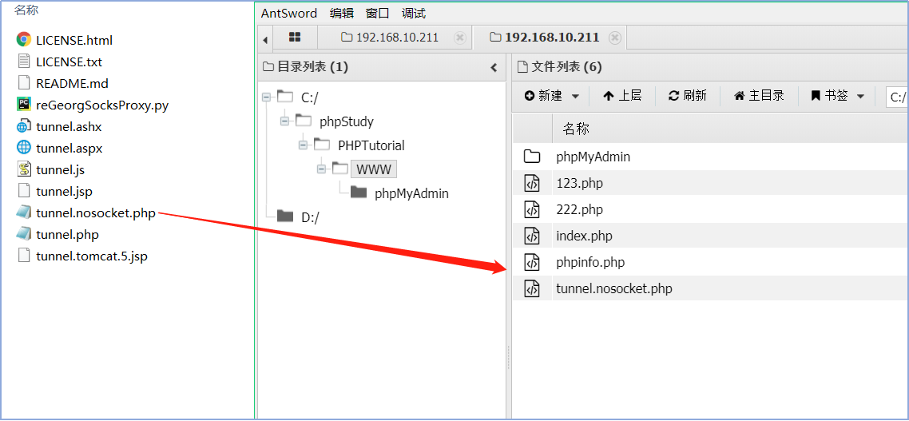Select 123.php name in the file list
This screenshot has height=421, width=909.
pyautogui.click(x=579, y=183)
